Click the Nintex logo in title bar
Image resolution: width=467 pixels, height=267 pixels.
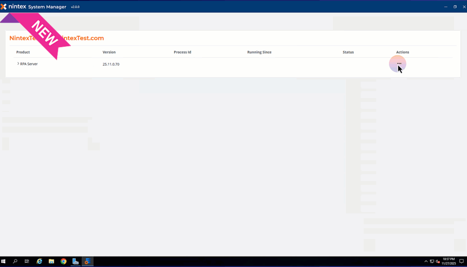(13, 6)
